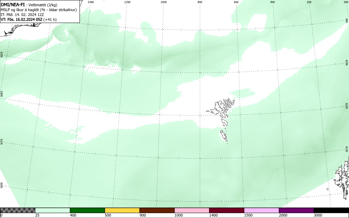Image resolution: width=349 pixels, height=218 pixels.
Task: Click the 4W longitude label
Action: point(273,2)
